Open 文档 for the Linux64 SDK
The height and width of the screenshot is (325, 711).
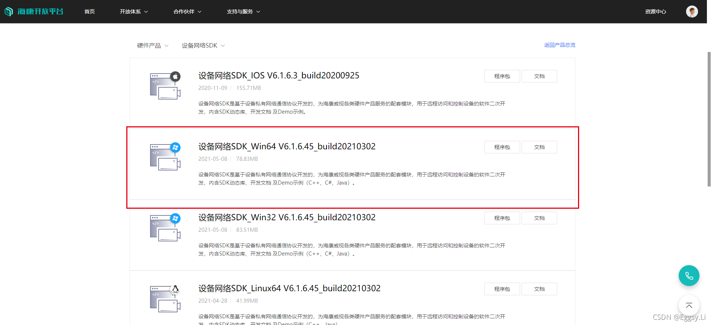pos(539,289)
